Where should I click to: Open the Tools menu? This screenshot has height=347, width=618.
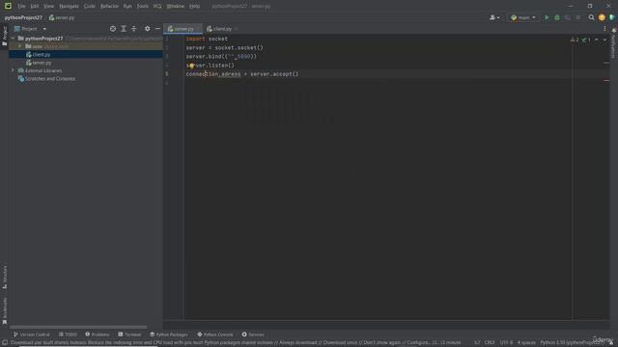(x=142, y=7)
